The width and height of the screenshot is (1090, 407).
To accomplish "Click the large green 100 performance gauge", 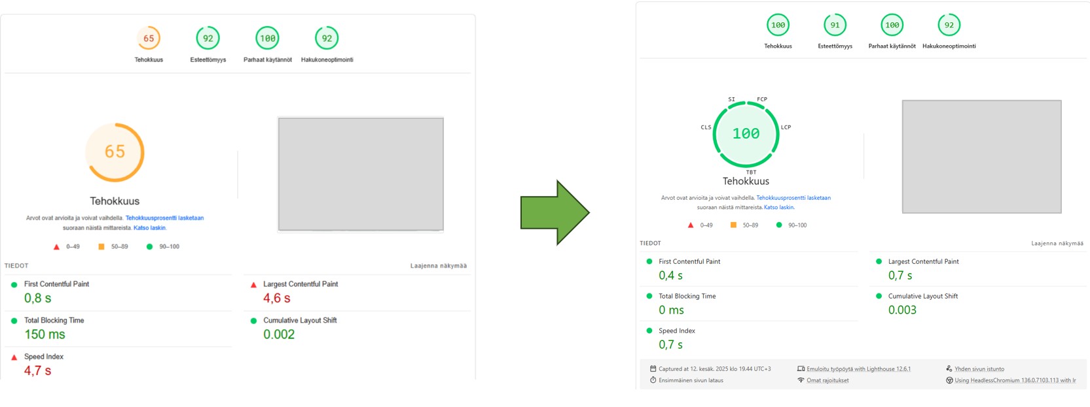I will tap(746, 134).
